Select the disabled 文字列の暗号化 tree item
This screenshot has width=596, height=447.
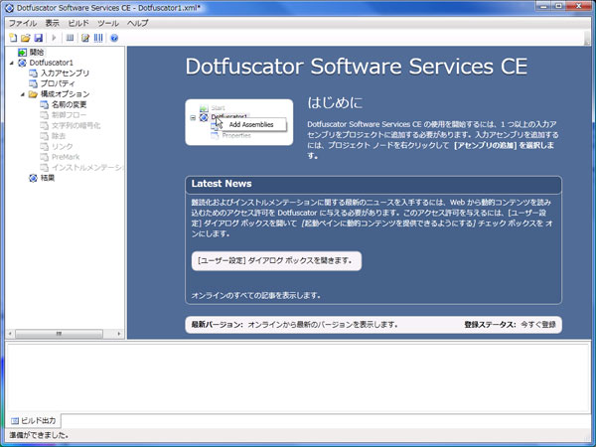[x=76, y=125]
